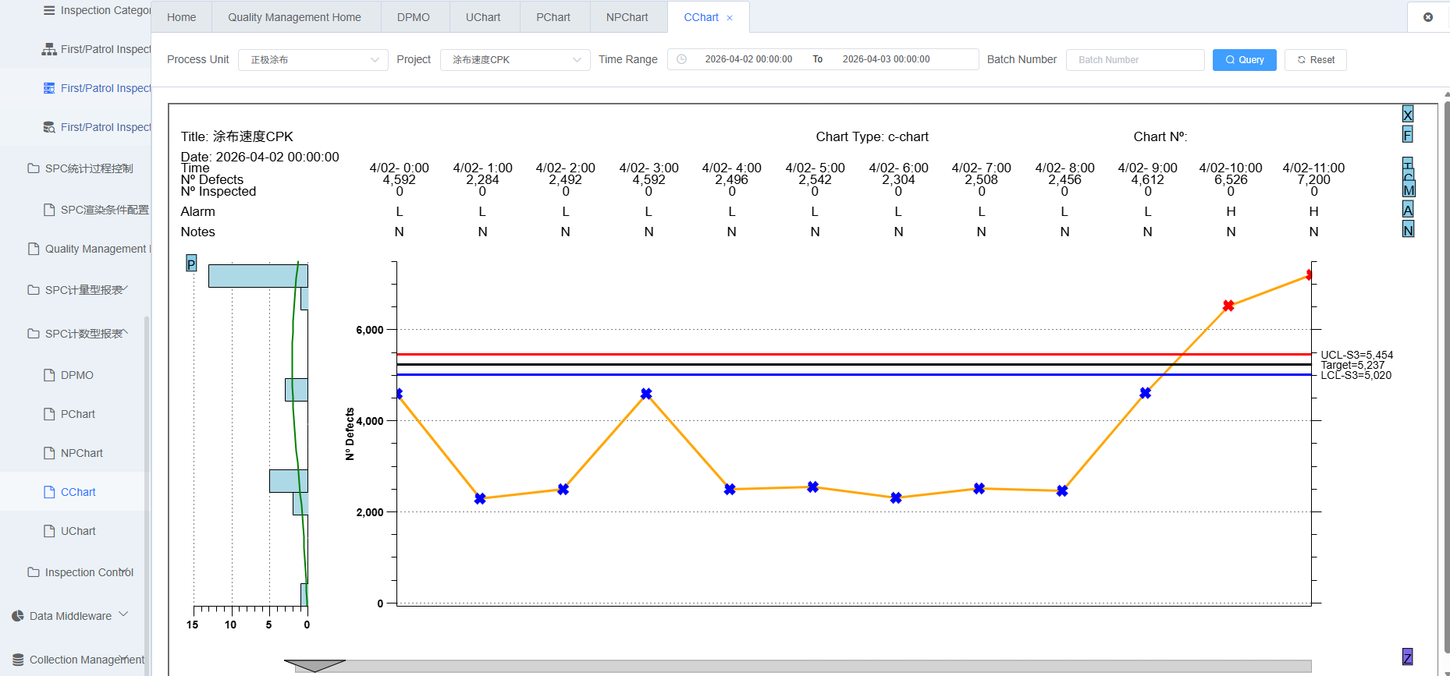
Task: Expand the Data Middleware menu
Action: coord(123,615)
